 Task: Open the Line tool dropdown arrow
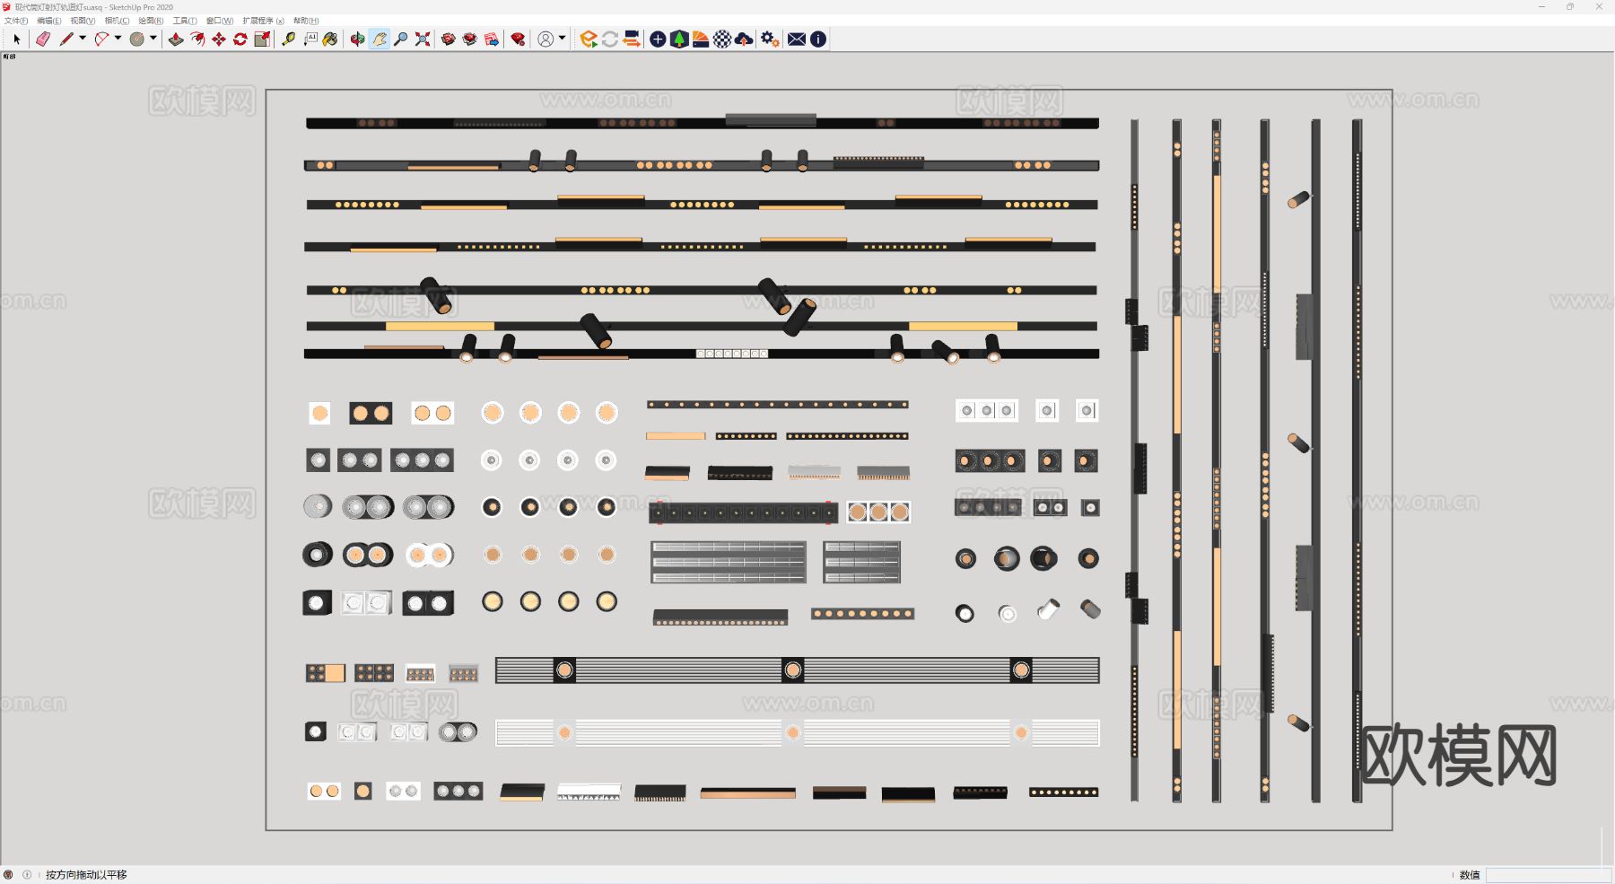(83, 39)
